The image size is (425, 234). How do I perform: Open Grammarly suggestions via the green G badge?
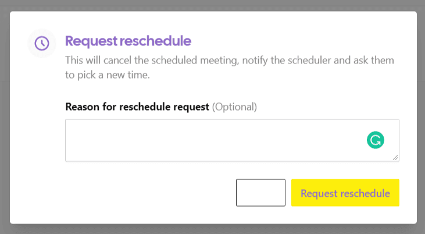point(376,140)
